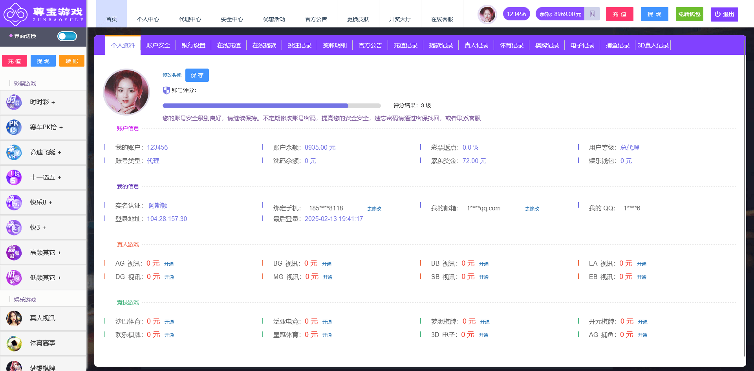Open 代理中心 in the top menu
This screenshot has width=754, height=371.
click(x=190, y=19)
